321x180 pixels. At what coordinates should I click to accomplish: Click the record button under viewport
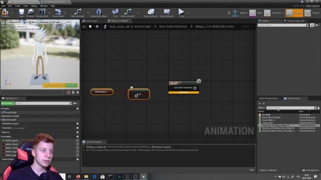pyautogui.click(x=68, y=92)
